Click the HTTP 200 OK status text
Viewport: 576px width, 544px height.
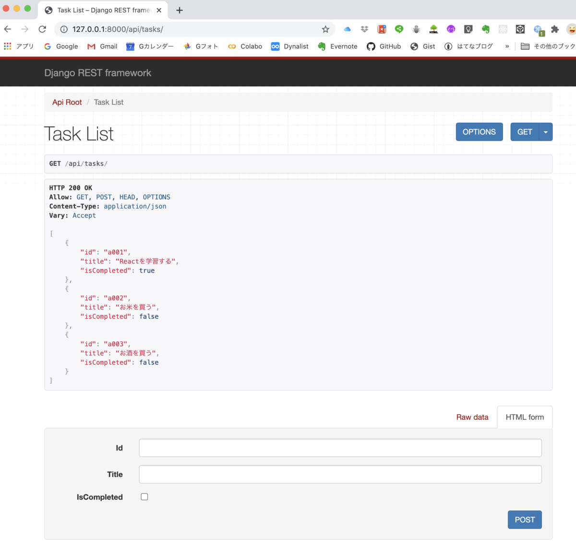[x=71, y=188]
